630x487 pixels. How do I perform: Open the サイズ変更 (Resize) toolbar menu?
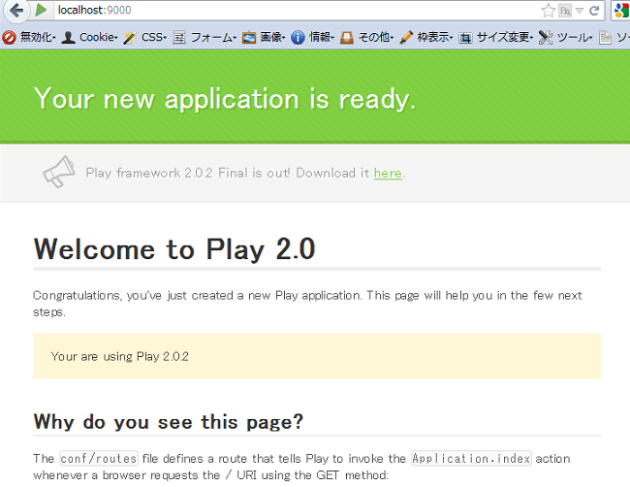click(505, 38)
